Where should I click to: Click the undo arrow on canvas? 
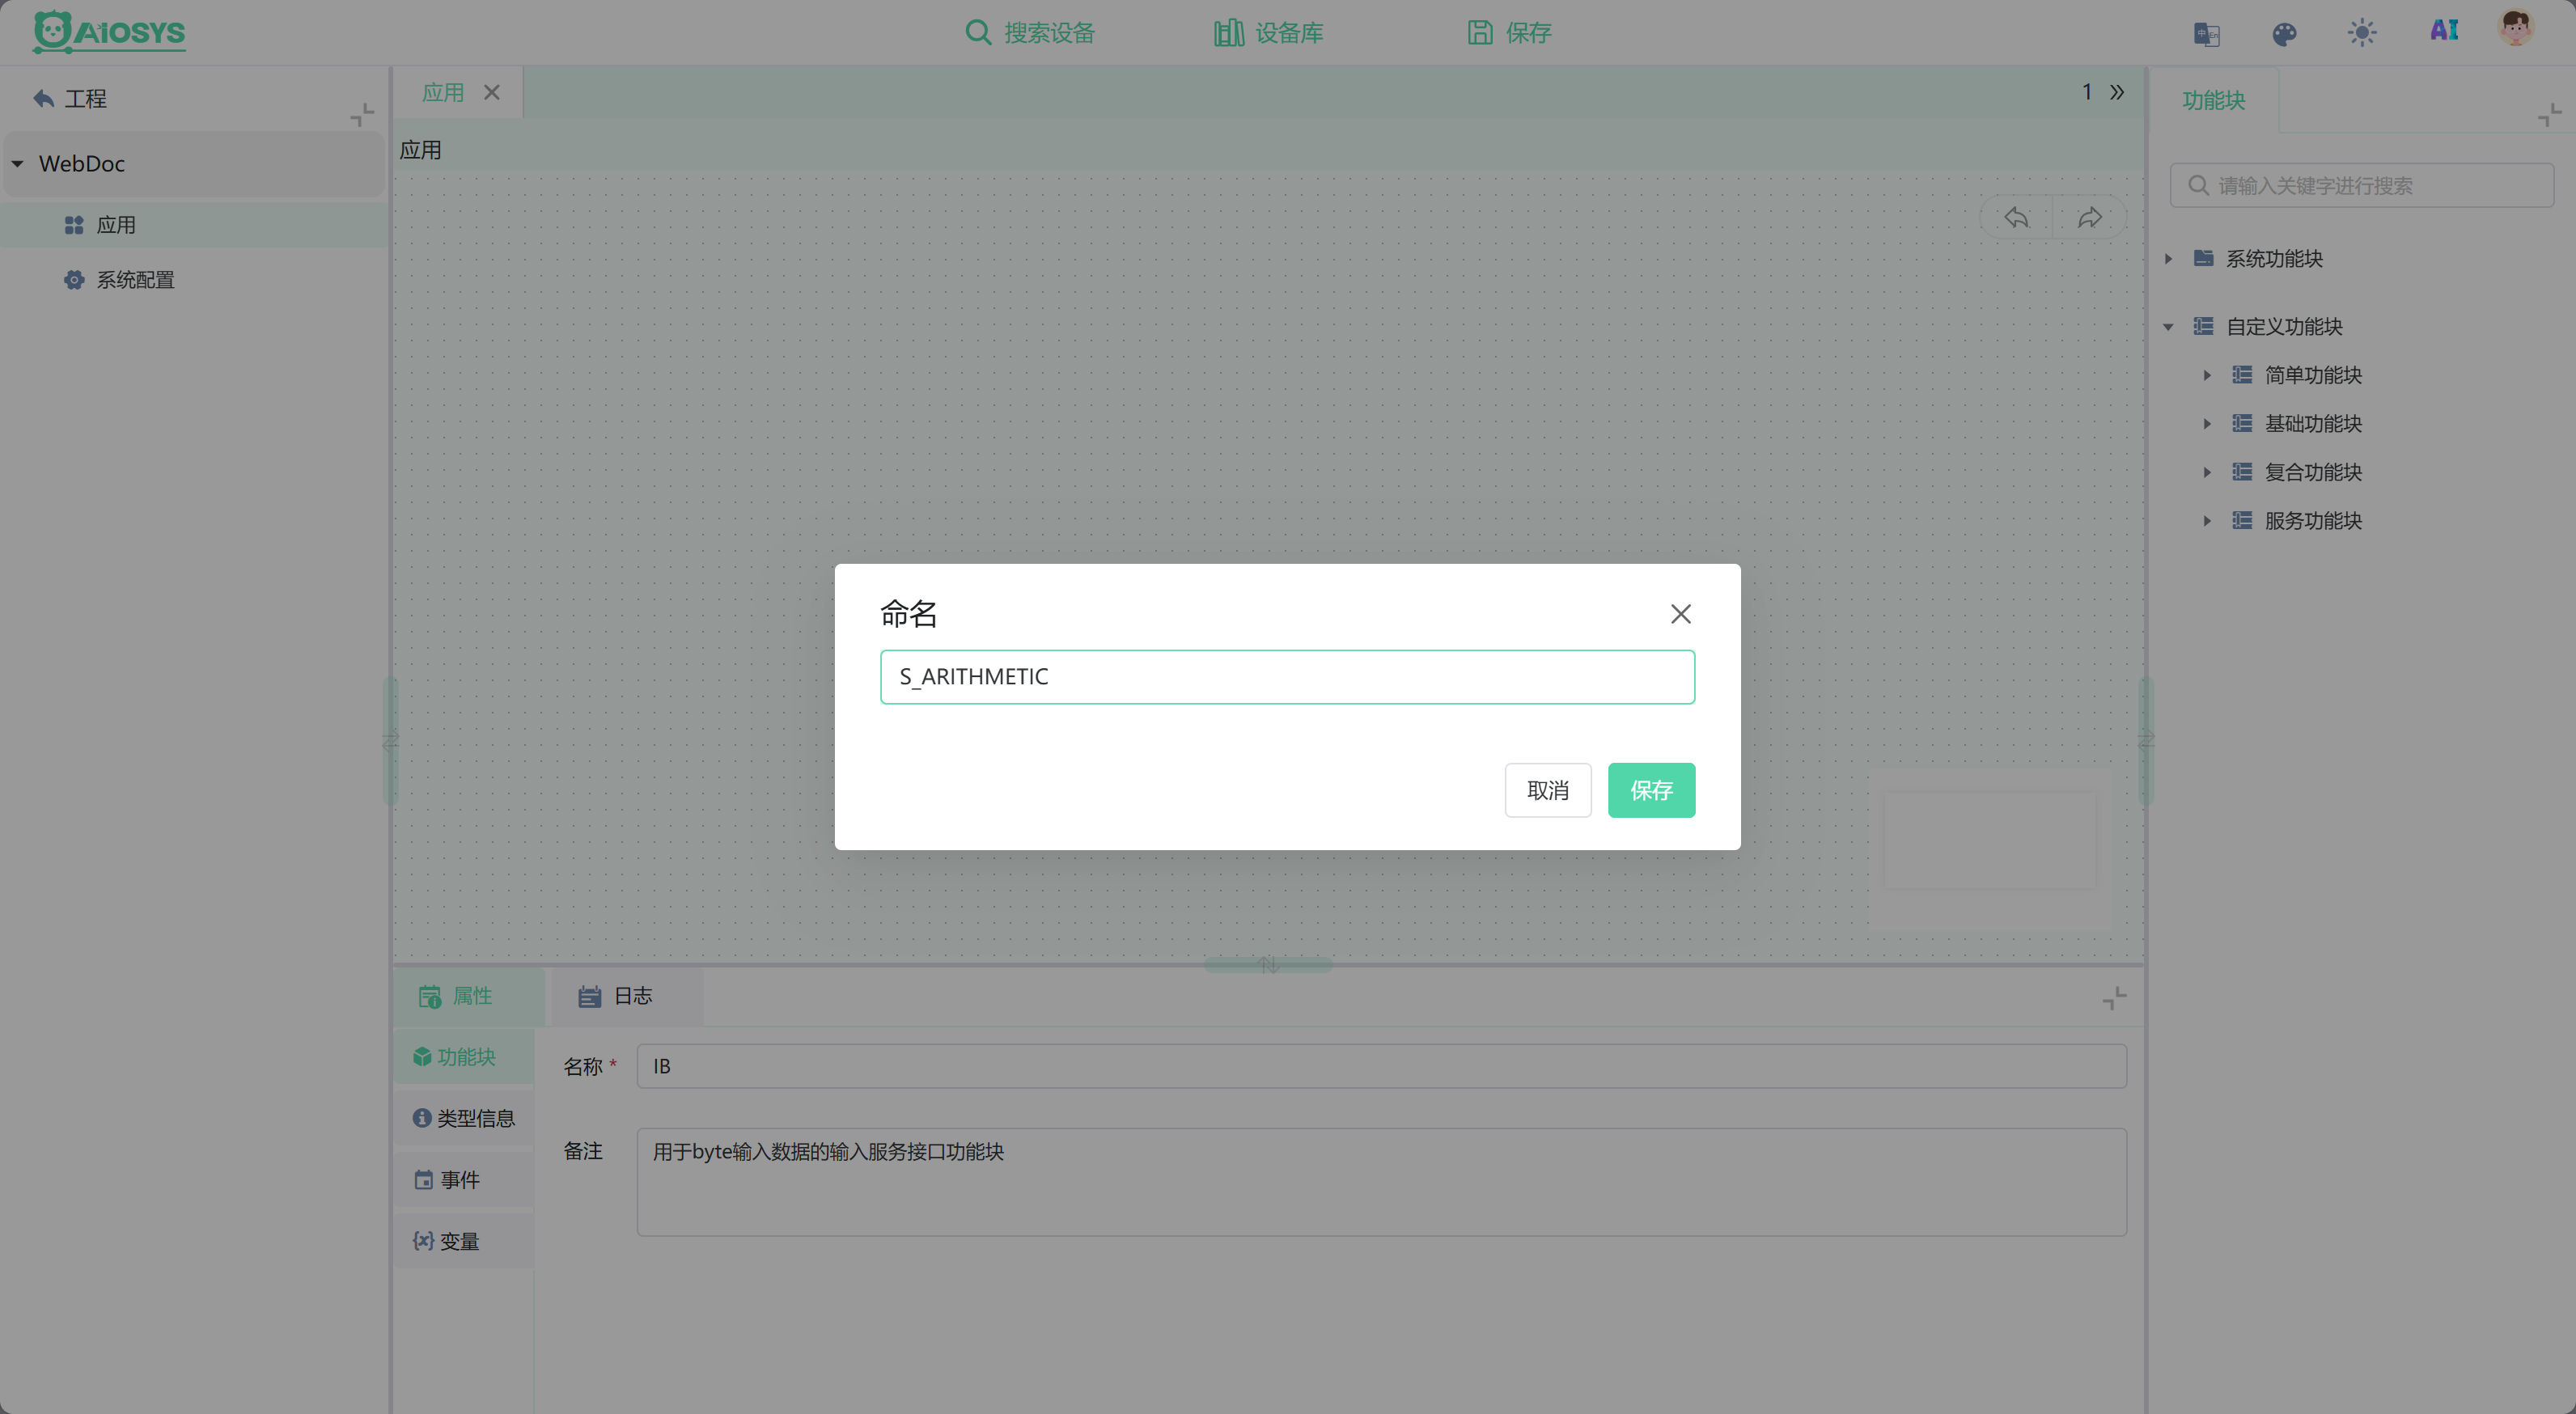[x=2016, y=217]
